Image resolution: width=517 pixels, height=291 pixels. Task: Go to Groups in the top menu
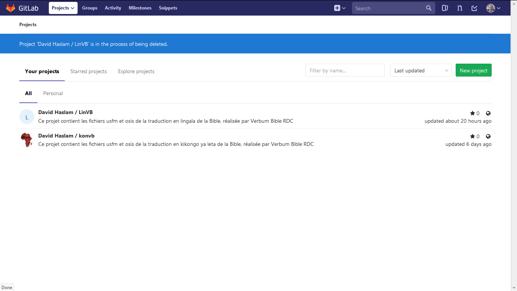(x=90, y=8)
